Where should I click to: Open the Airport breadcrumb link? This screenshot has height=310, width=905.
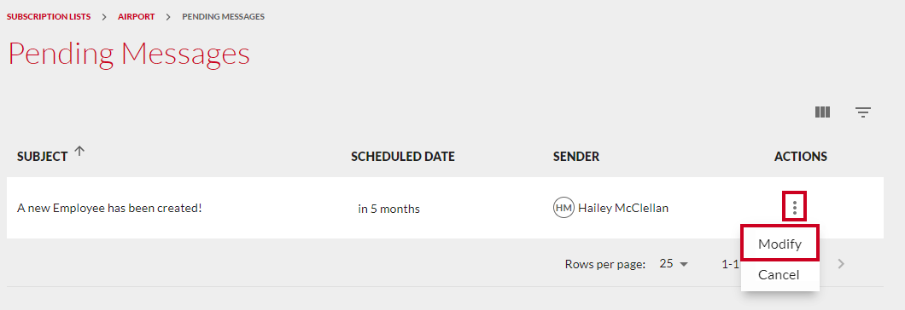(x=137, y=17)
